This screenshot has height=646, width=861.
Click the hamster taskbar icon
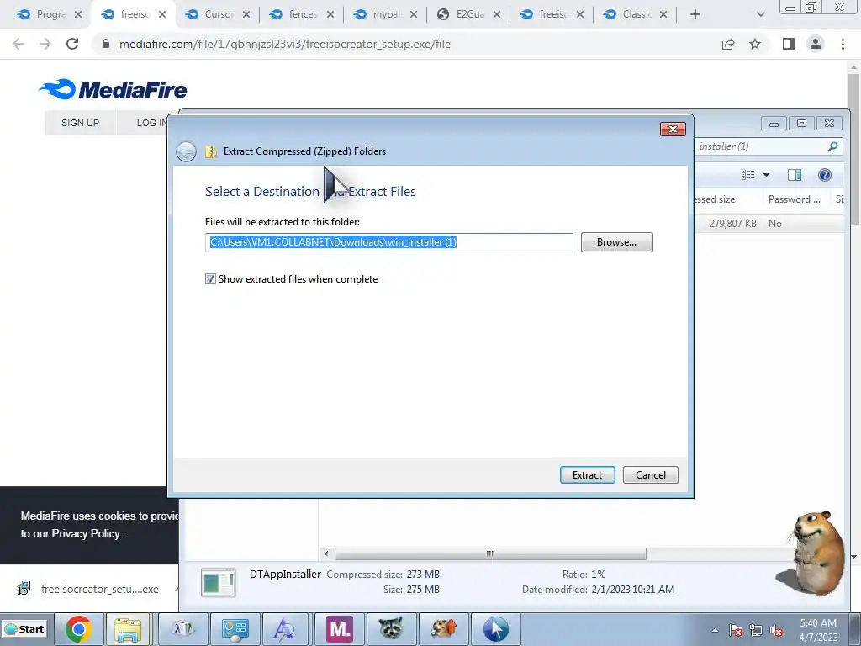click(x=443, y=629)
